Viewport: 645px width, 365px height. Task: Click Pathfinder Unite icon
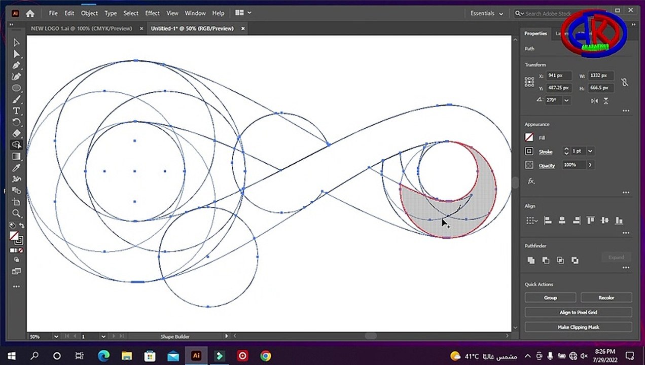pos(531,260)
